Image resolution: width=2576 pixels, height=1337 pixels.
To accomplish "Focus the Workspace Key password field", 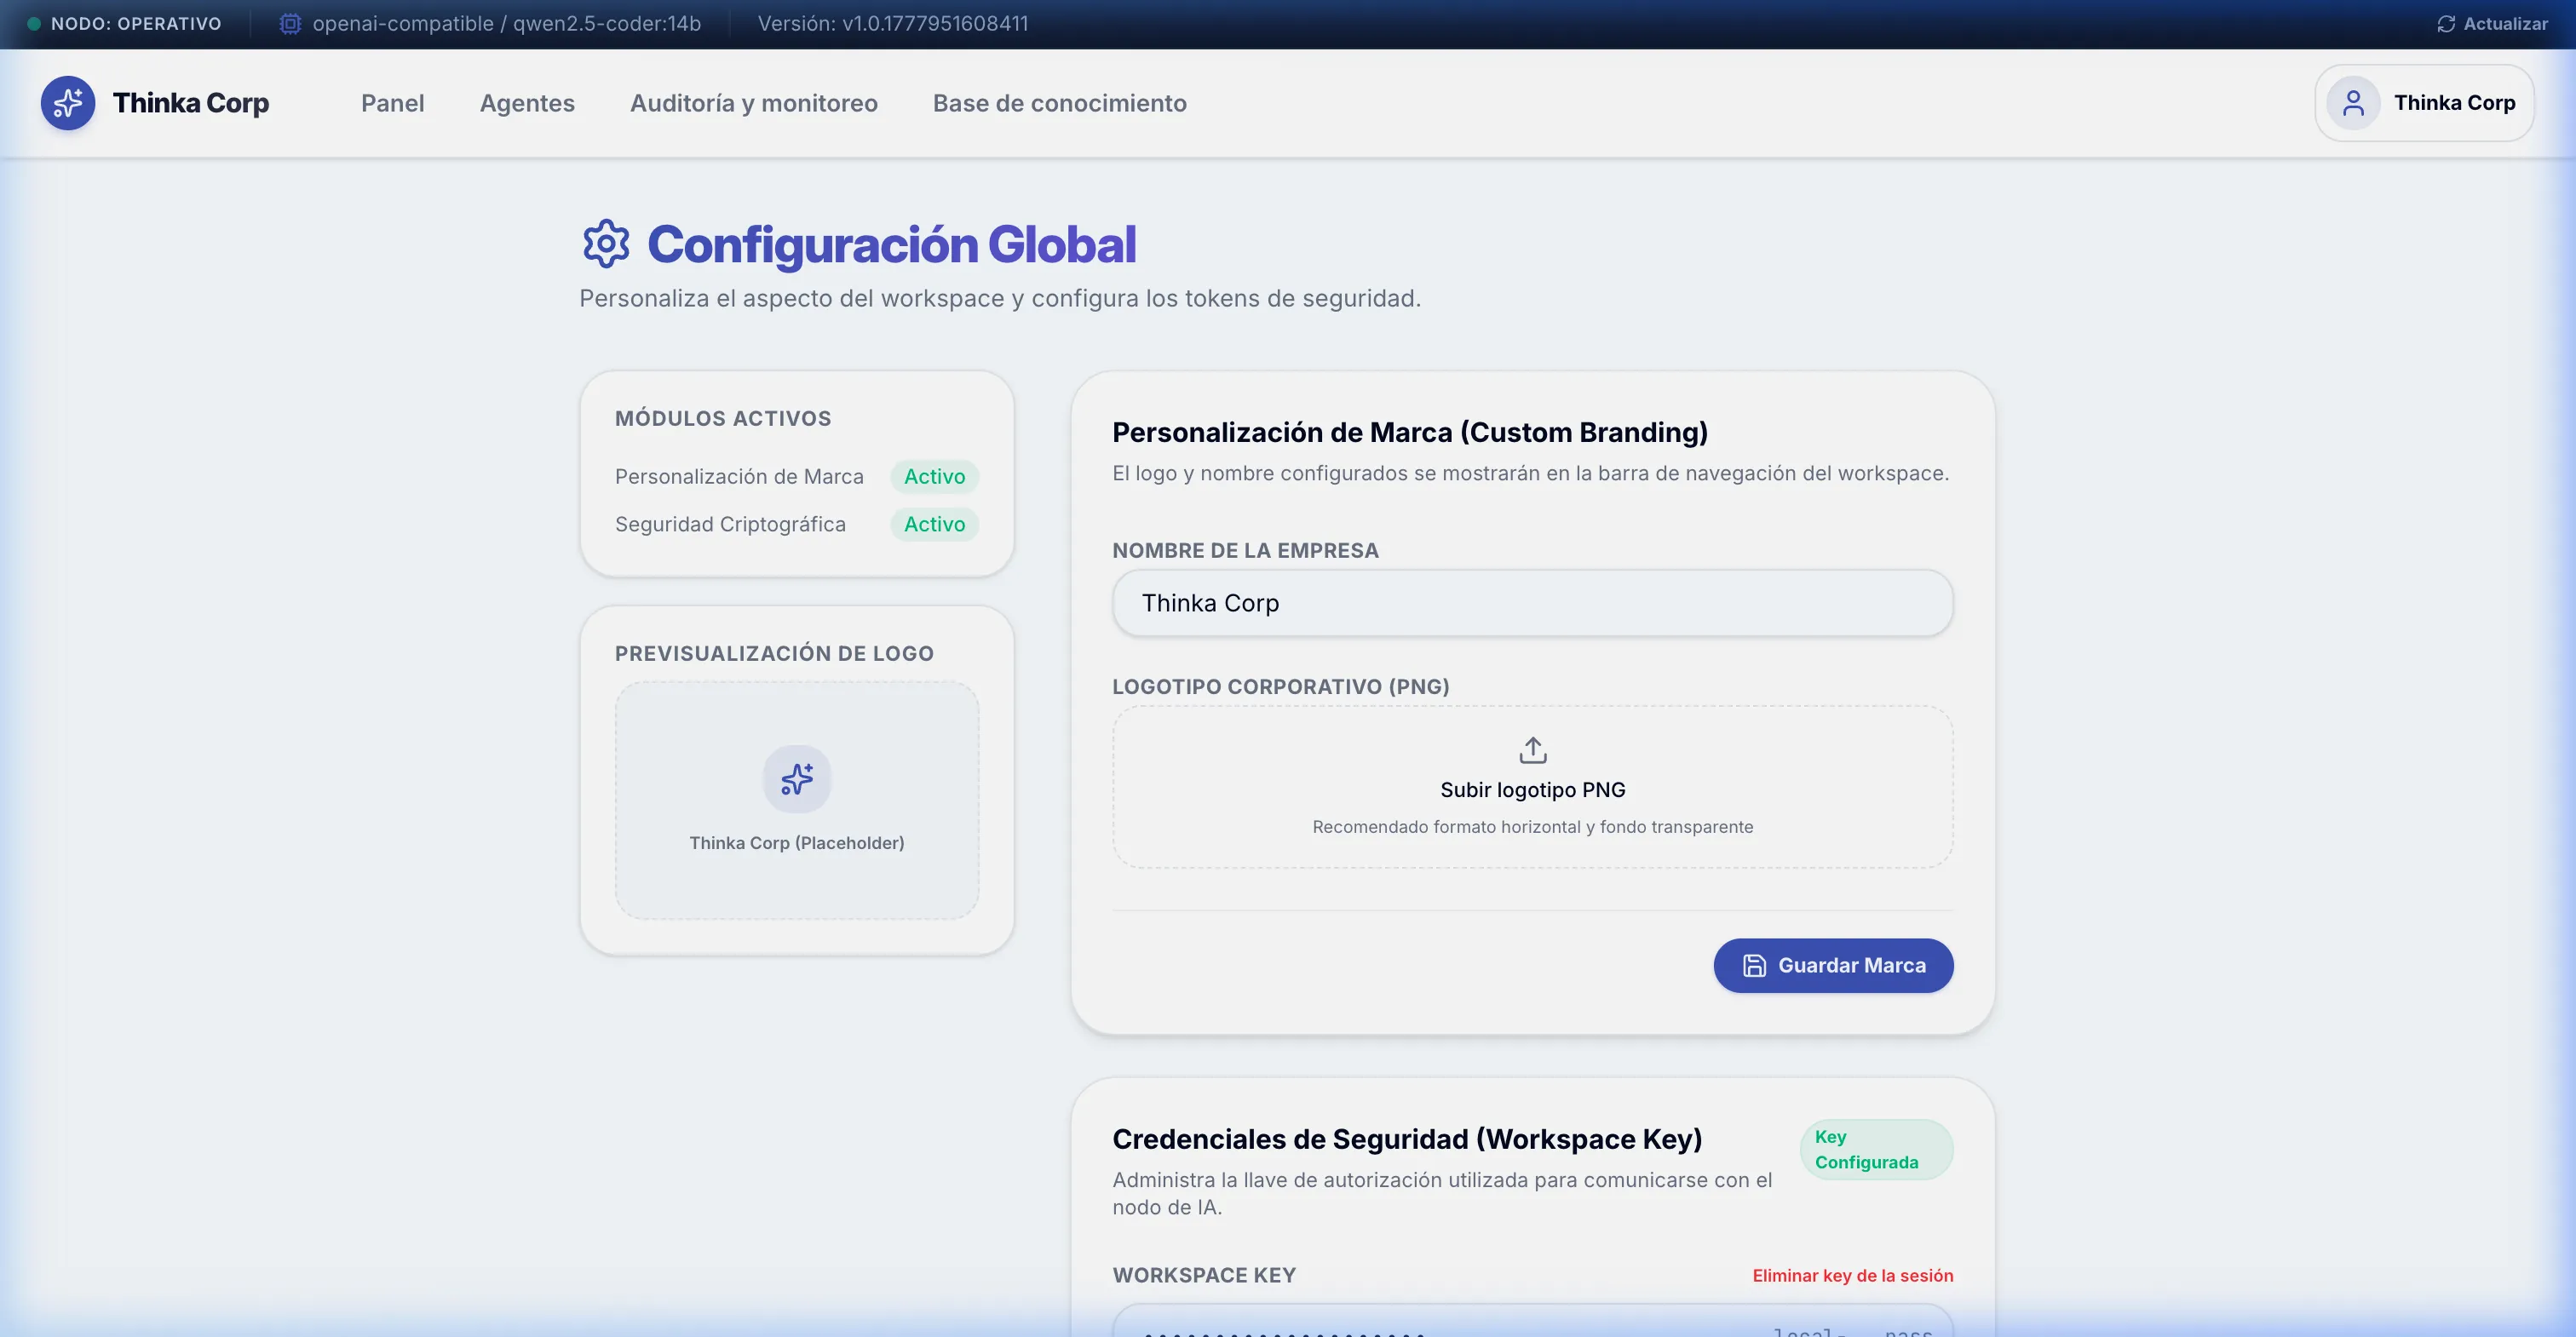I will [1532, 1321].
